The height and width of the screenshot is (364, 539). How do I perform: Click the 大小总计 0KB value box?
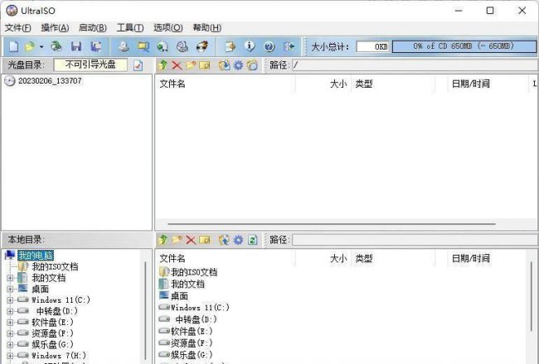373,46
